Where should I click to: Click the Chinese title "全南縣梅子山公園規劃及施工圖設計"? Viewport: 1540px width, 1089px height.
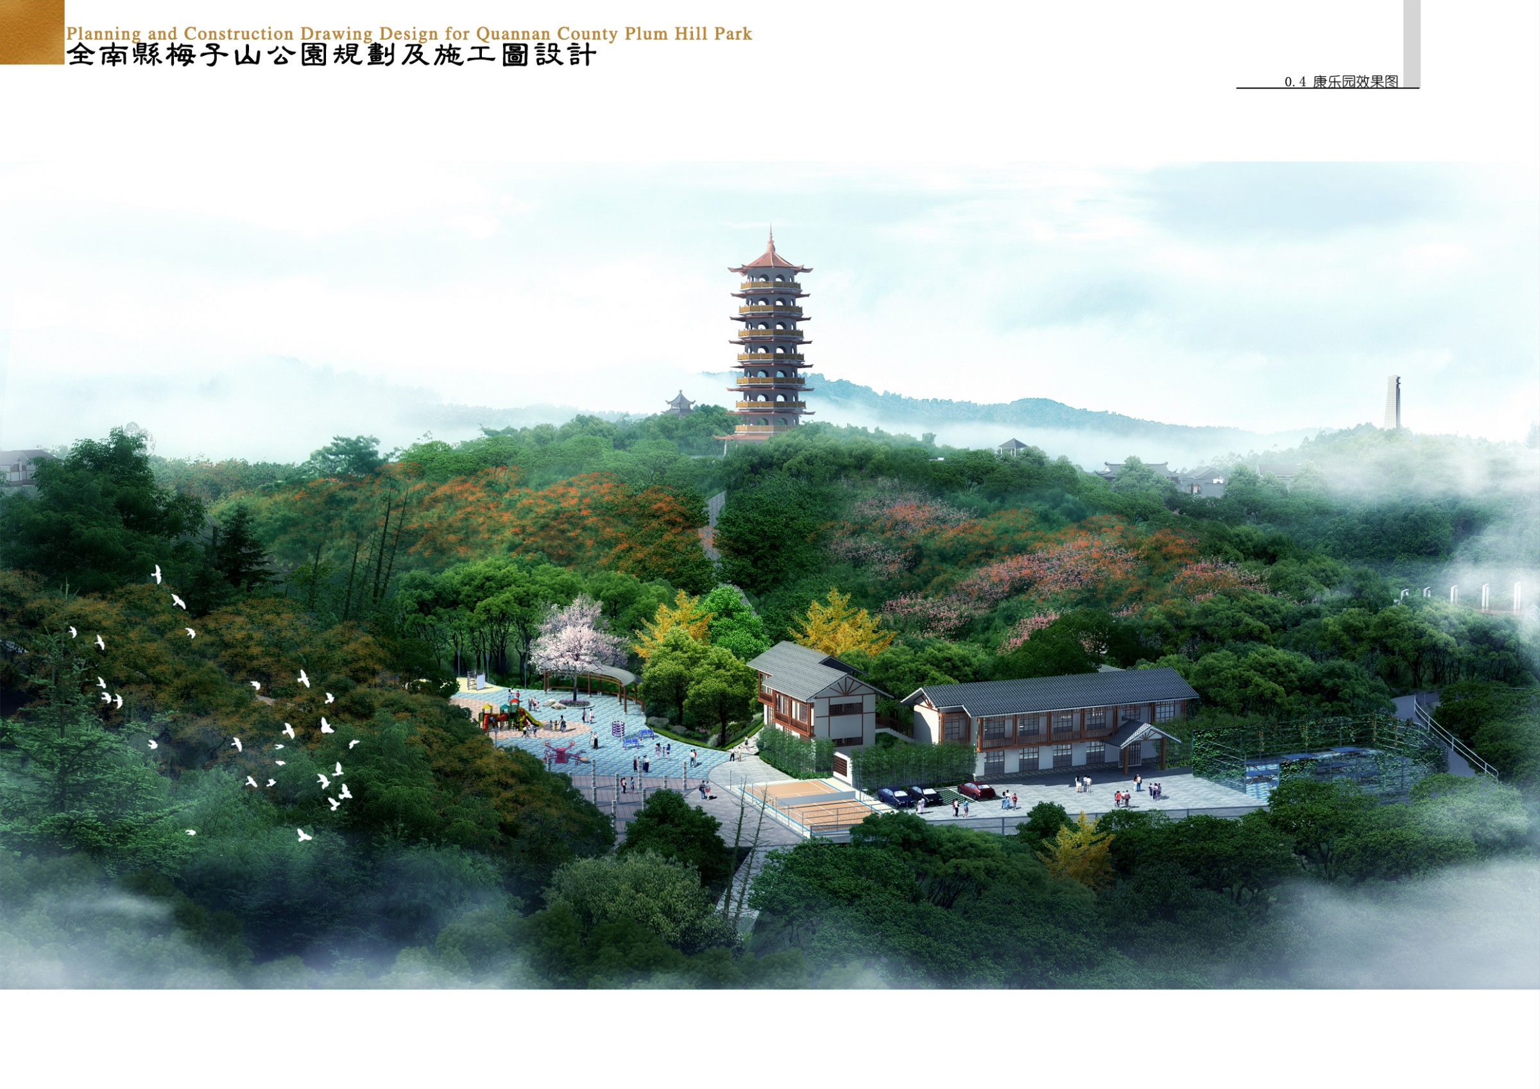pos(330,55)
